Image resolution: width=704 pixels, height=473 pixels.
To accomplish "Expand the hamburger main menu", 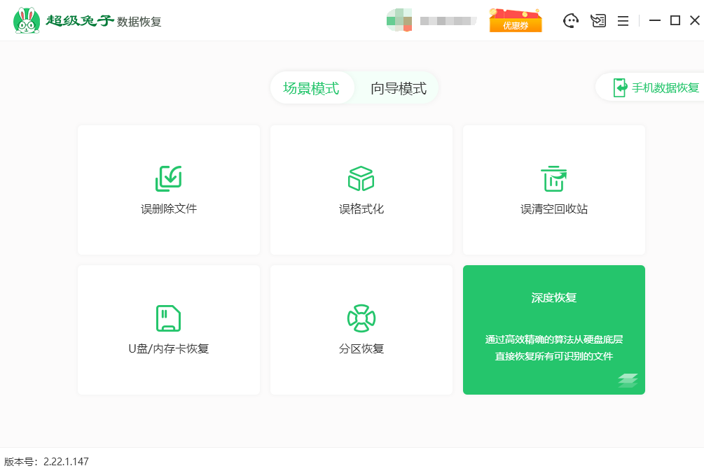I will pos(623,21).
